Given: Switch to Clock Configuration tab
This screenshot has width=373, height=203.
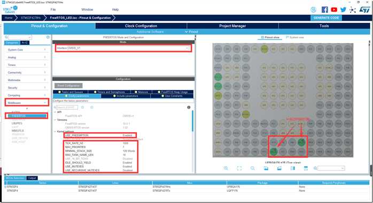Looking at the screenshot, I should tap(141, 26).
